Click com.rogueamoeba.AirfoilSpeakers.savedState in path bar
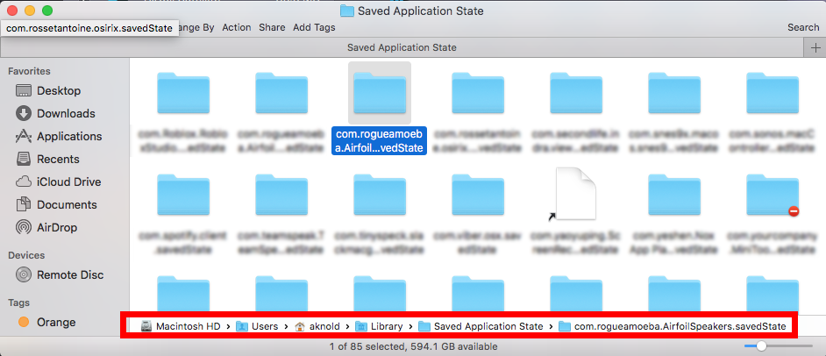The height and width of the screenshot is (356, 826). 673,326
